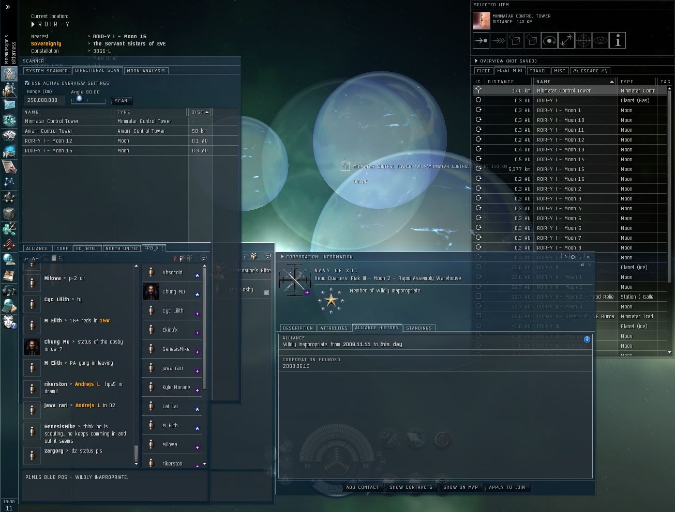The height and width of the screenshot is (512, 675).
Task: Select Amarr Control Tower in scan results
Action: click(130, 131)
